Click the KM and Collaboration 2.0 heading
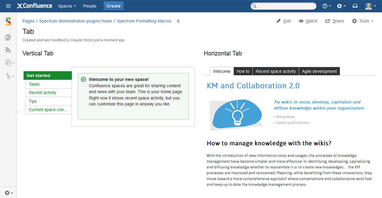This screenshot has width=382, height=198. point(253,85)
